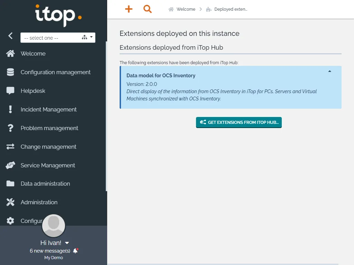Click the Configuration gear icon
354x265 pixels.
pyautogui.click(x=10, y=221)
